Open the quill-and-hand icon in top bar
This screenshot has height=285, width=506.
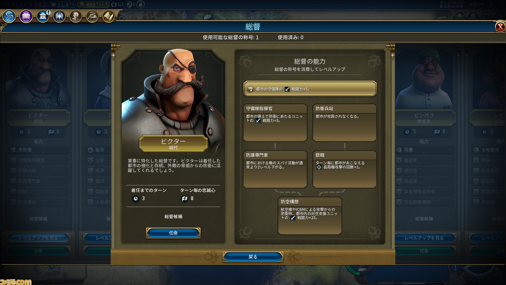(92, 17)
